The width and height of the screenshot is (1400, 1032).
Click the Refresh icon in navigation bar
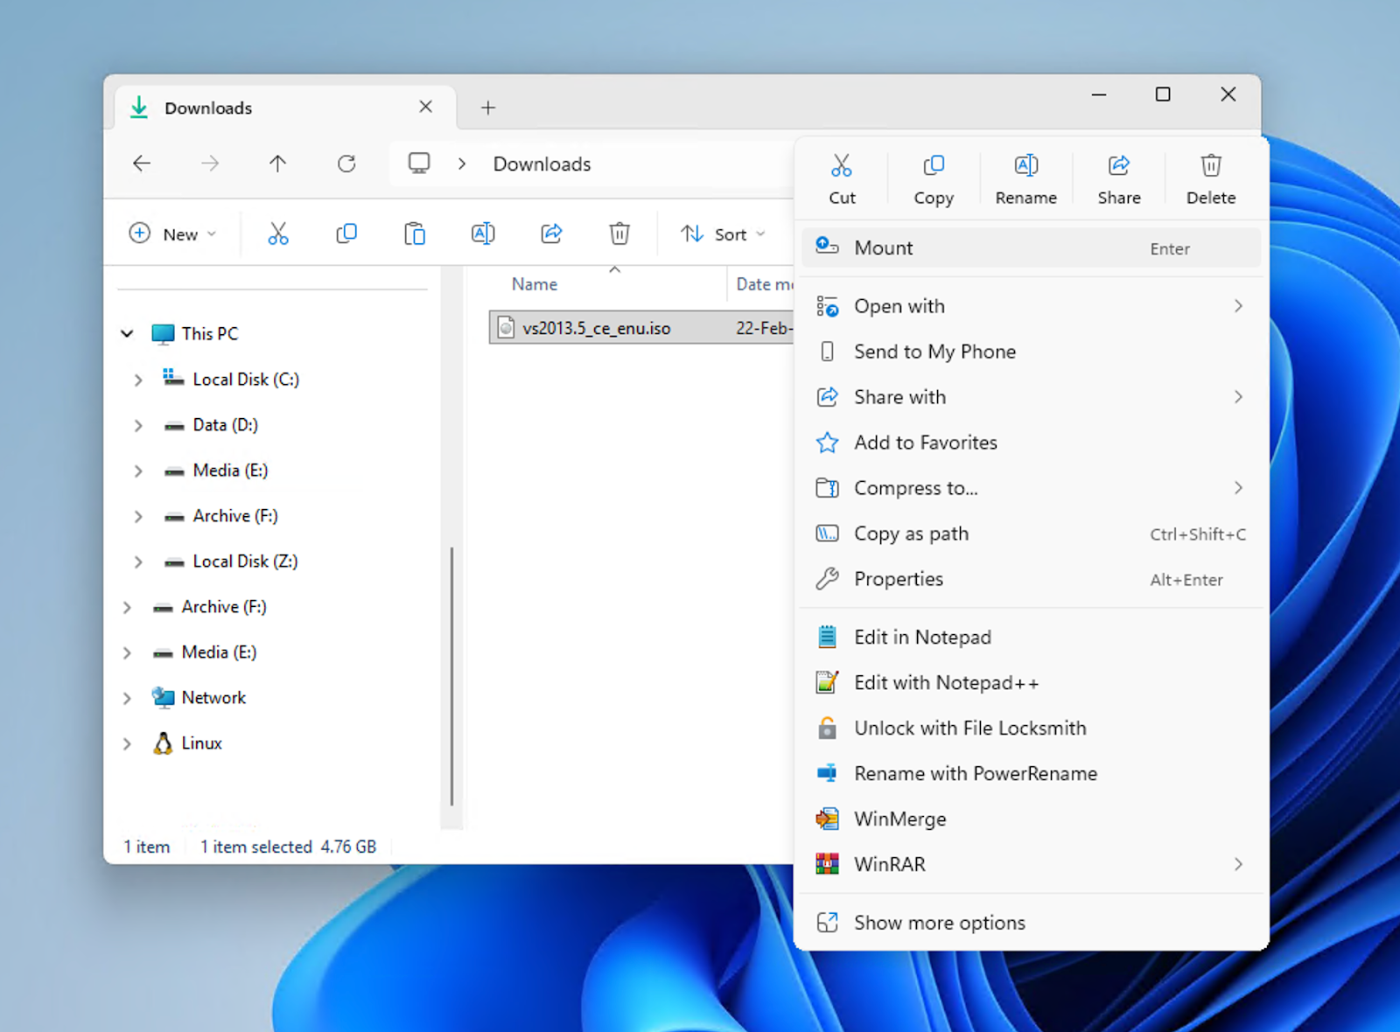(x=346, y=164)
